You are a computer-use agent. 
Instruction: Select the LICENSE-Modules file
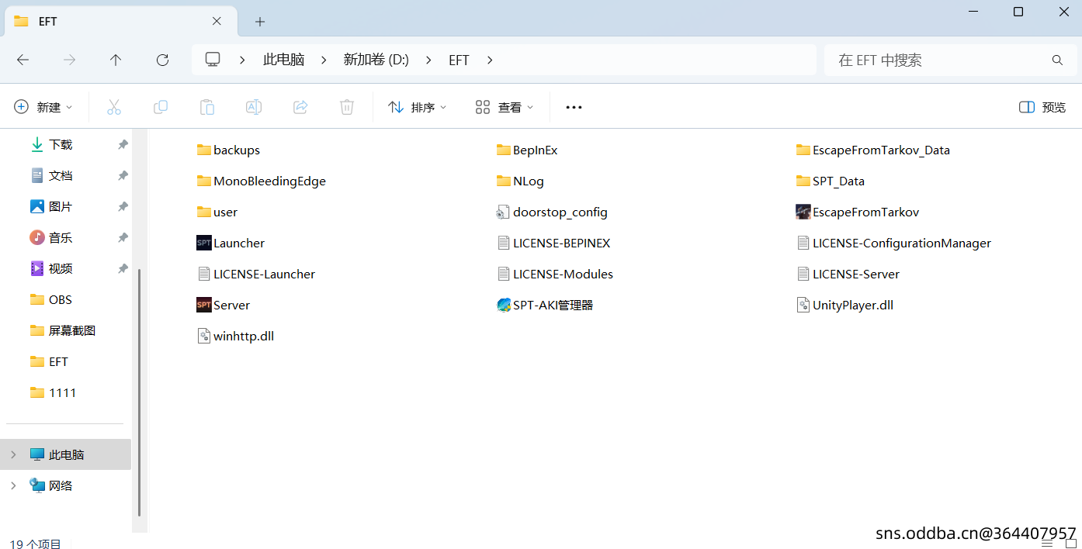[555, 274]
